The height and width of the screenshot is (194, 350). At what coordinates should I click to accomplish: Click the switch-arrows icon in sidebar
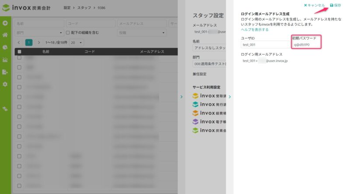[x=5, y=109]
